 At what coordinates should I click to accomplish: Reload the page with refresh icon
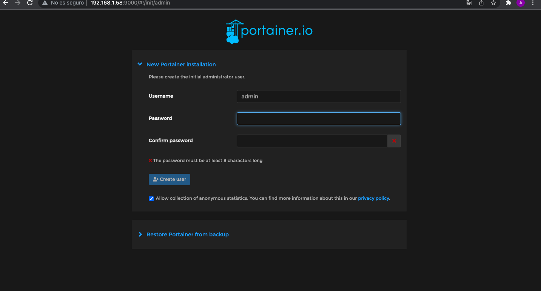point(30,3)
